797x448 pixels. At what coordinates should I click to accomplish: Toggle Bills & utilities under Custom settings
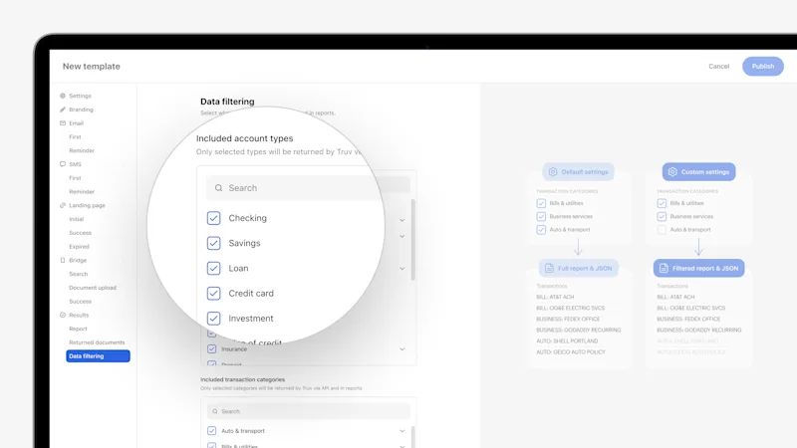pyautogui.click(x=662, y=203)
